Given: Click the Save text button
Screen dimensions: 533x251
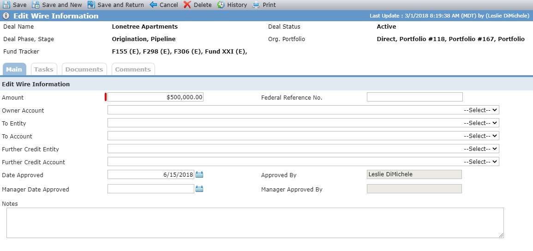Looking at the screenshot, I should coord(20,5).
